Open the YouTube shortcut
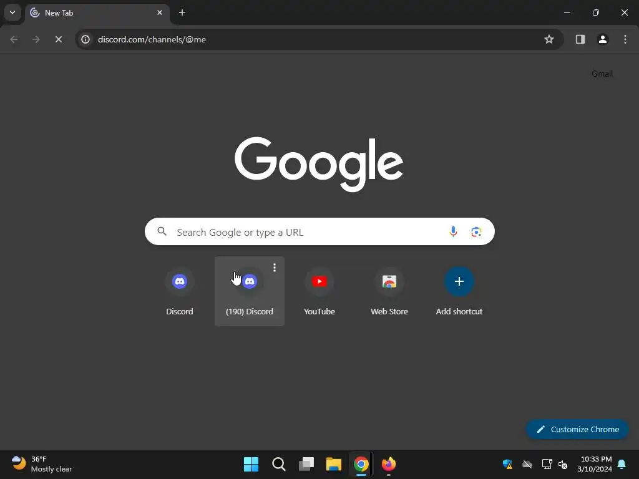Viewport: 639px width, 479px height. [x=319, y=291]
